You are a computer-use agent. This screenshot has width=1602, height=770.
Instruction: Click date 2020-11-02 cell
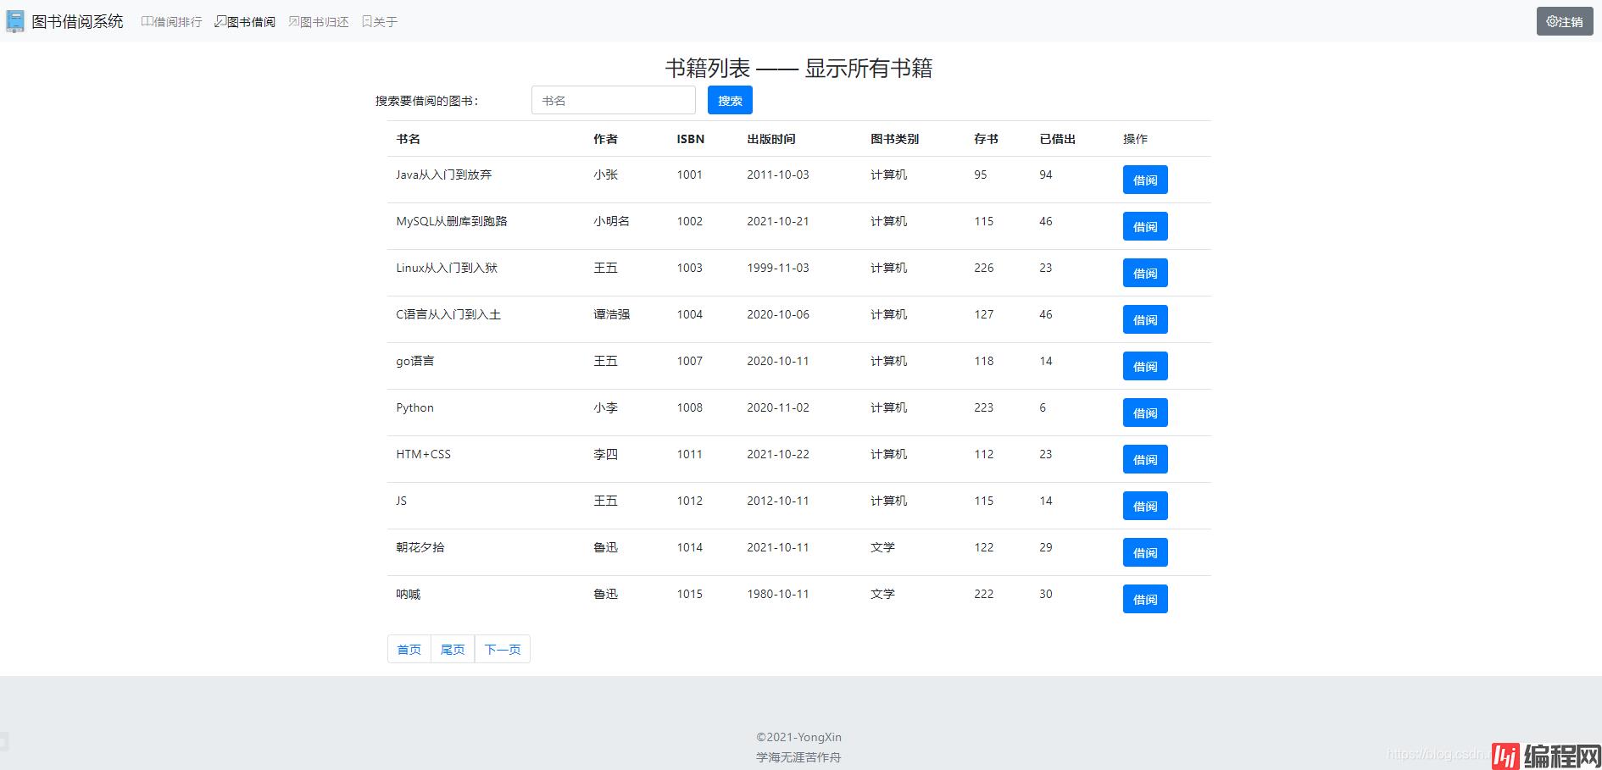coord(778,407)
